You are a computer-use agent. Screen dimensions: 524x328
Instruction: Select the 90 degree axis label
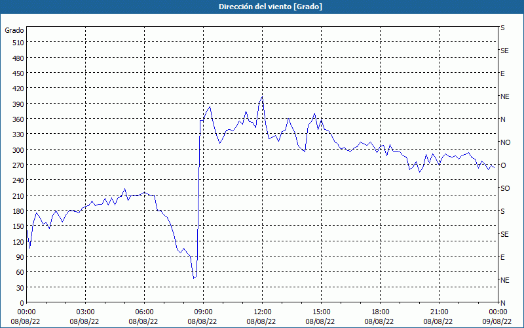[20, 257]
